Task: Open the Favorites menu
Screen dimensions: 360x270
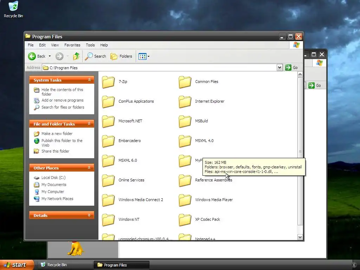Action: click(x=72, y=45)
